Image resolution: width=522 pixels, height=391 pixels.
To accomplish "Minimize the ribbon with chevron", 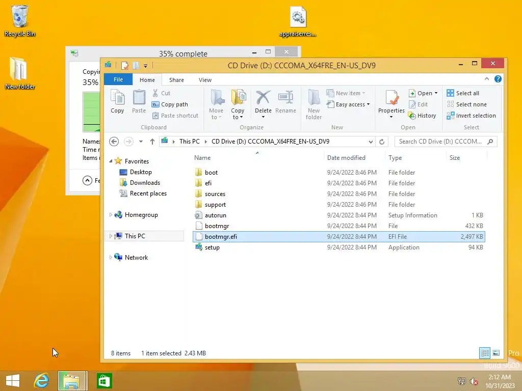I will pyautogui.click(x=487, y=79).
